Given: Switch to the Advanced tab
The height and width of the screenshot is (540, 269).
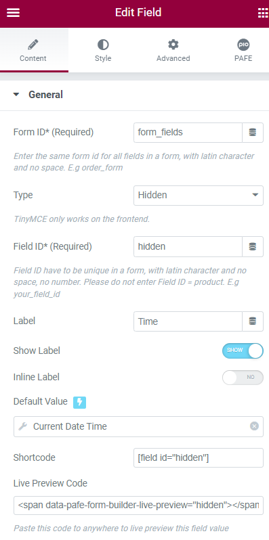Looking at the screenshot, I should tap(173, 50).
